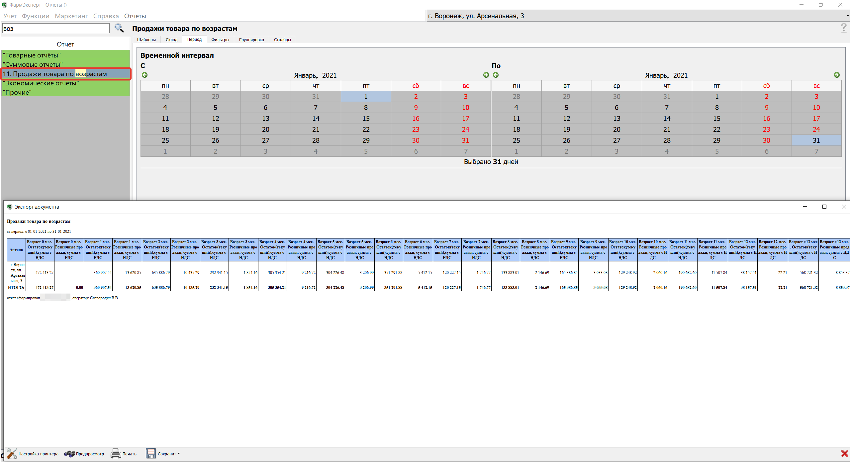Go to next month in end calendar

pyautogui.click(x=836, y=75)
